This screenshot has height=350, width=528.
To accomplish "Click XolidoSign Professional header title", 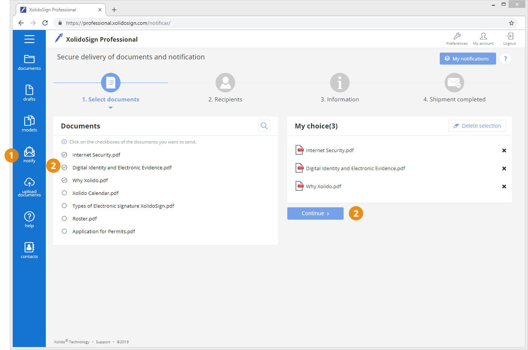I will [x=102, y=39].
